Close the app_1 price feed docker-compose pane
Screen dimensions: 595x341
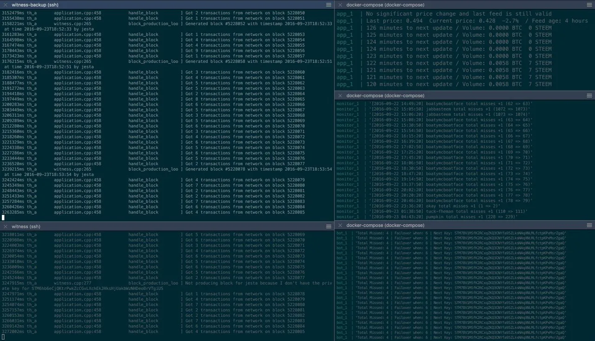tap(340, 5)
